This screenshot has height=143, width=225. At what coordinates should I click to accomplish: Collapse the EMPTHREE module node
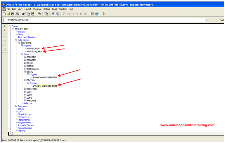13,29
